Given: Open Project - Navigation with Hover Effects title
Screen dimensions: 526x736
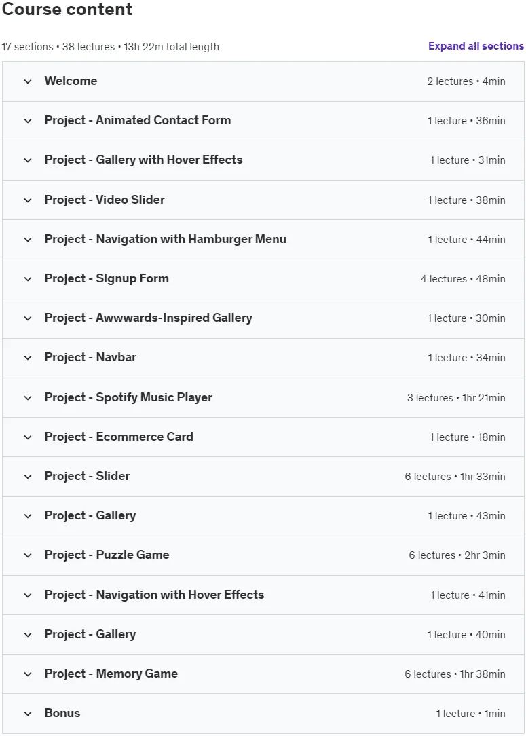Looking at the screenshot, I should [x=154, y=595].
